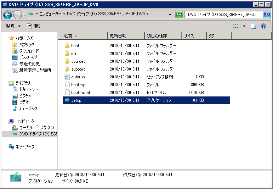The image size is (273, 189).
Task: Expand the arrow after コンピューター in address bar
Action: click(x=64, y=14)
